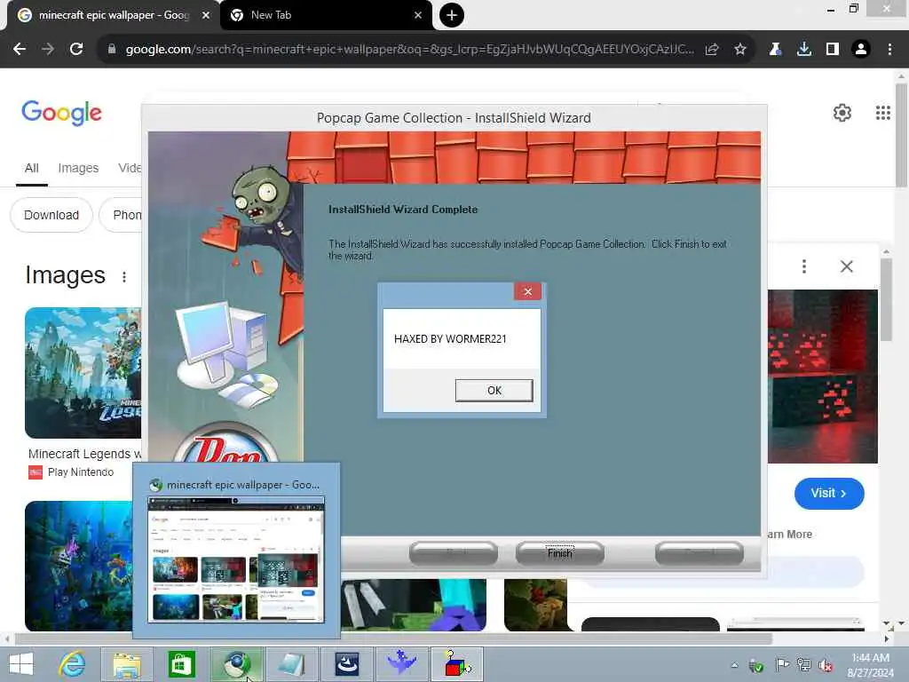Click the page horizontal scrollbar
Viewport: 909px width, 682px height.
click(393, 638)
